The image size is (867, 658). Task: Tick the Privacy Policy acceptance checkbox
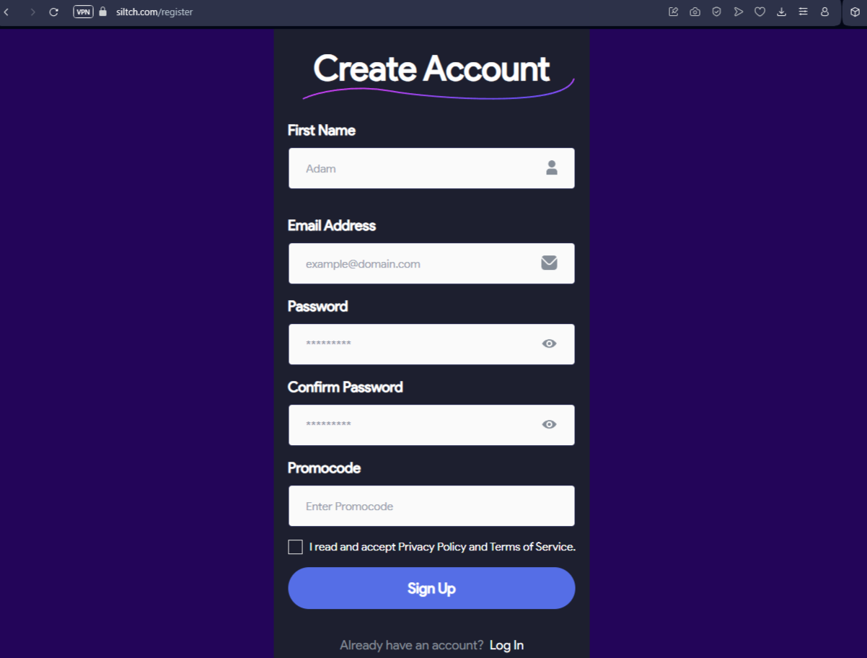tap(295, 547)
